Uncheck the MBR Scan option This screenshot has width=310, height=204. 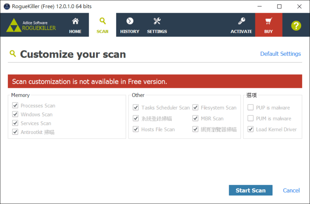point(195,118)
